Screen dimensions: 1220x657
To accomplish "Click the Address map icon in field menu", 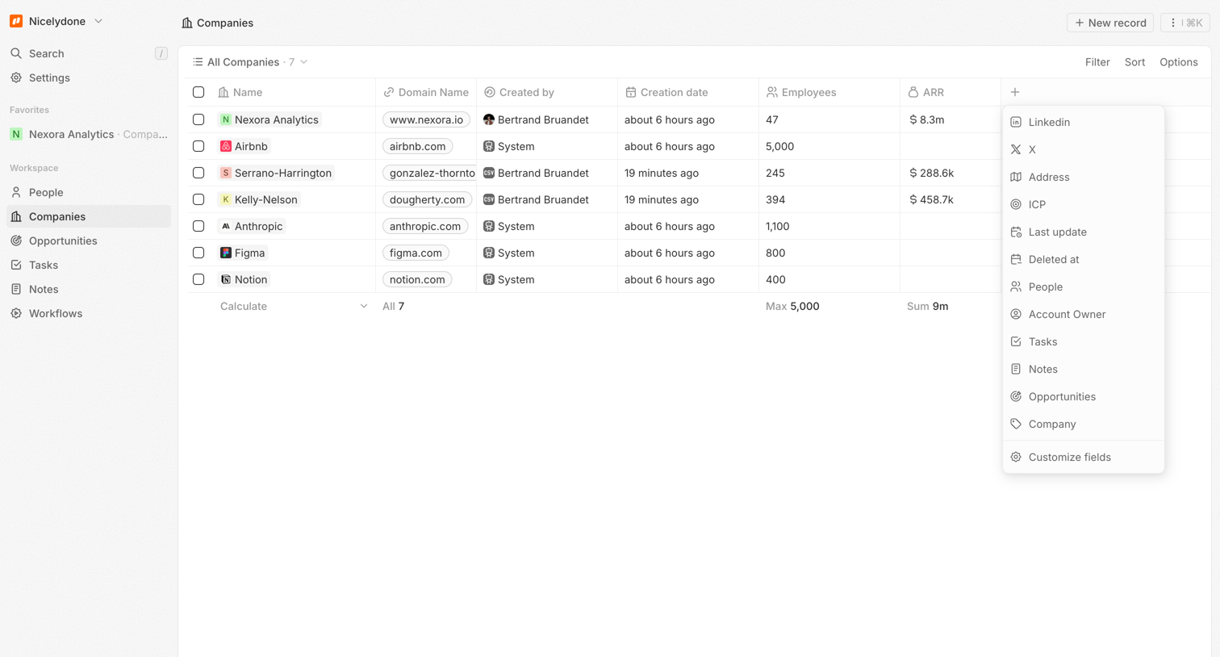I will (1016, 177).
